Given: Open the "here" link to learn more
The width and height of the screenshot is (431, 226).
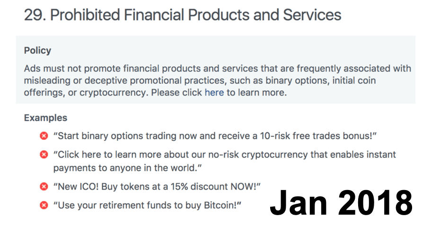Looking at the screenshot, I should (x=214, y=93).
